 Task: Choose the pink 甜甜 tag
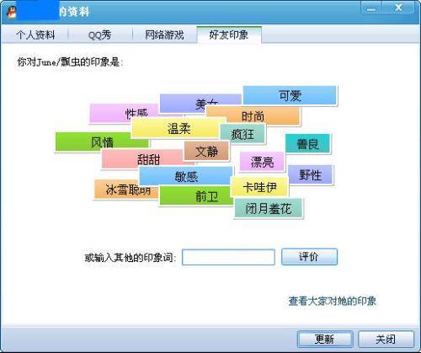point(148,159)
